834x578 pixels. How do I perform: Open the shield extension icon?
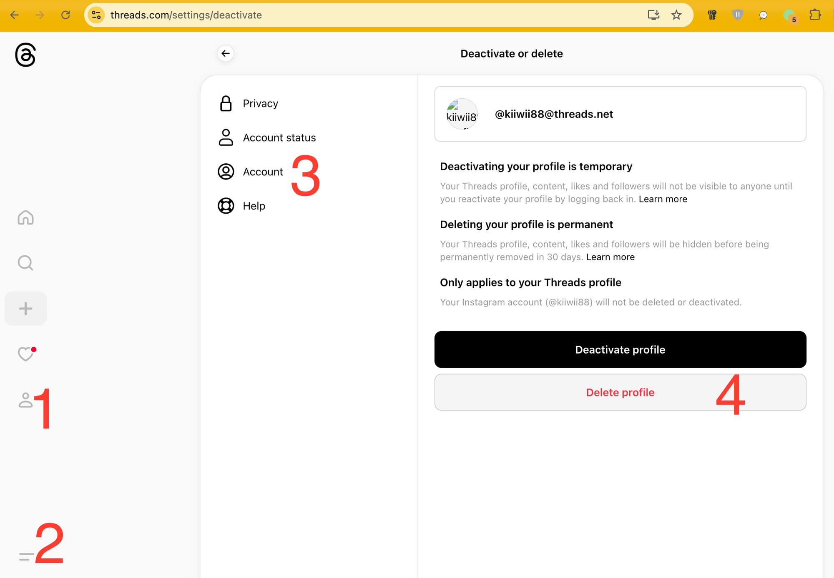point(738,15)
